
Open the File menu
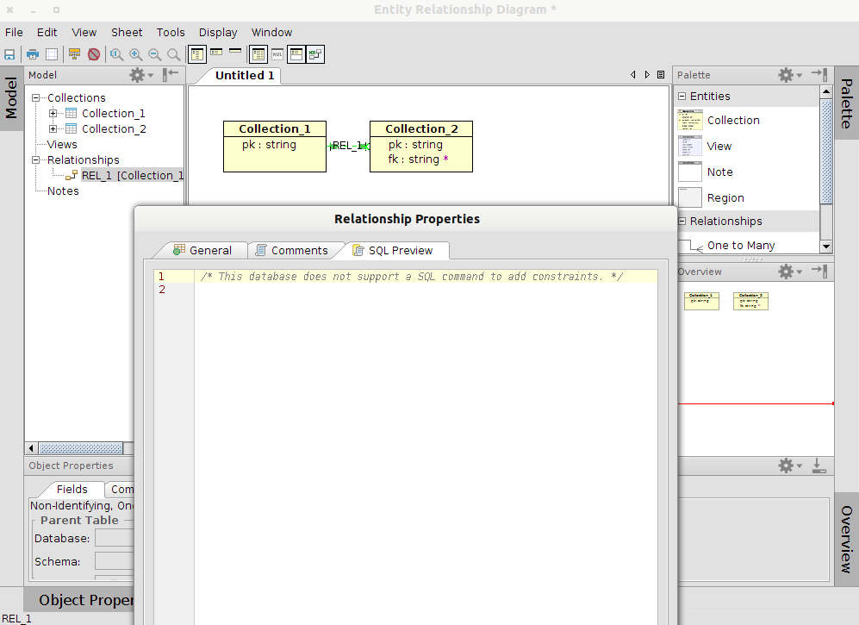(x=14, y=33)
